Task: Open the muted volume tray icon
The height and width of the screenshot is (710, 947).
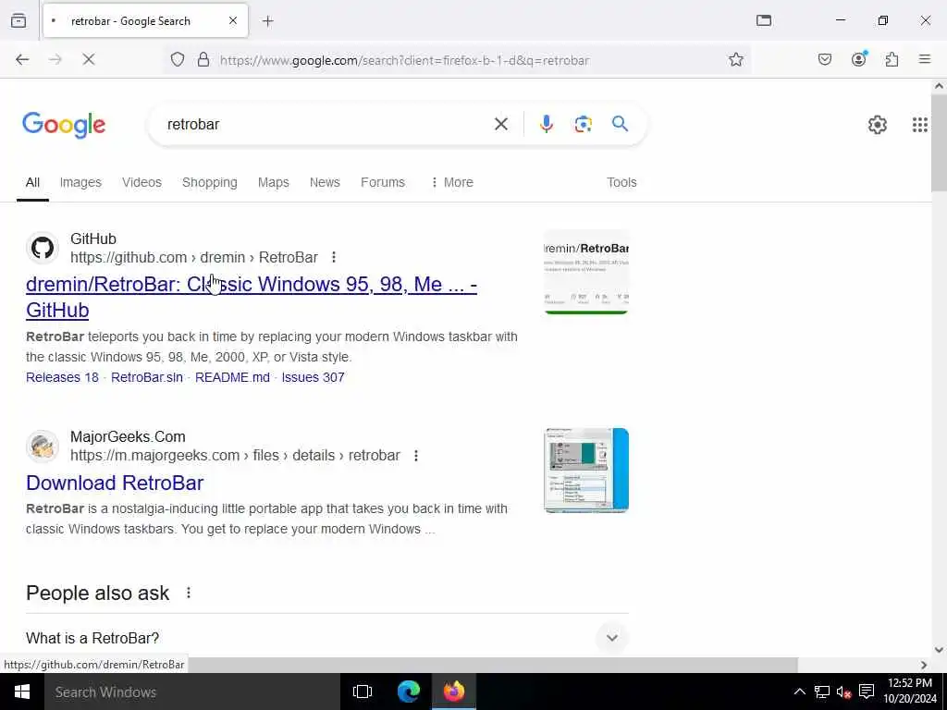Action: coord(843,692)
